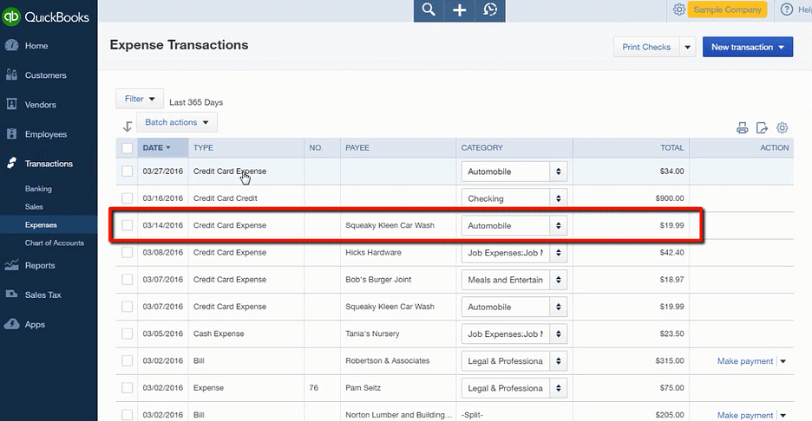The width and height of the screenshot is (812, 421).
Task: Export the list using export icon
Action: (x=762, y=127)
